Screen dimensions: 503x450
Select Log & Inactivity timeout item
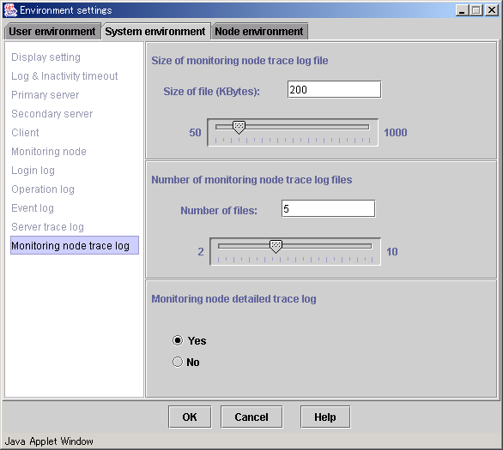[x=64, y=76]
